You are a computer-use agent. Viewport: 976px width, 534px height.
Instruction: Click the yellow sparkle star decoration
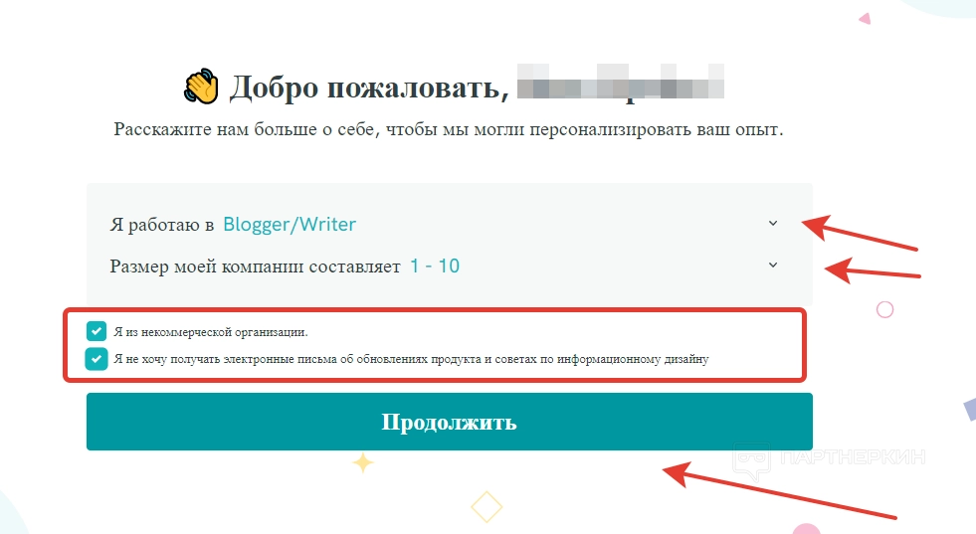pyautogui.click(x=363, y=462)
